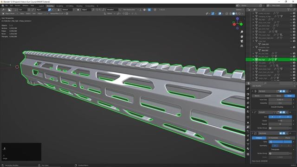The height and width of the screenshot is (167, 297).
Task: Toggle Triangulate checkbox in Decimate
Action: 275,149
